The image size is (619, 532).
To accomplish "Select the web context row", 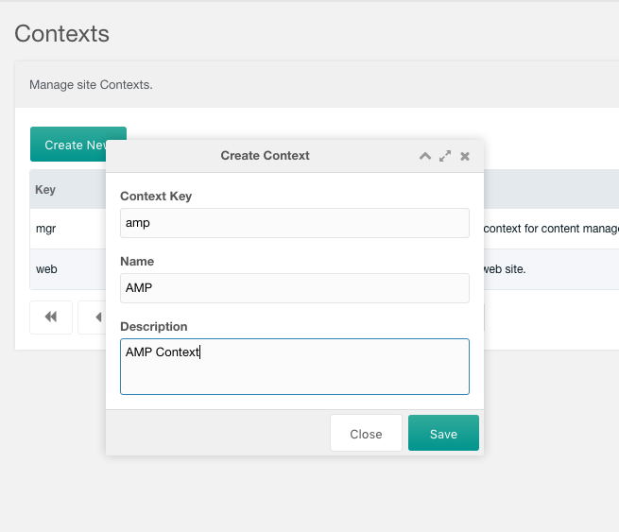I will click(x=68, y=269).
